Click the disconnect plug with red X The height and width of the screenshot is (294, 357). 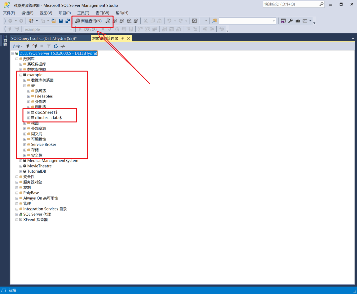[x=35, y=46]
